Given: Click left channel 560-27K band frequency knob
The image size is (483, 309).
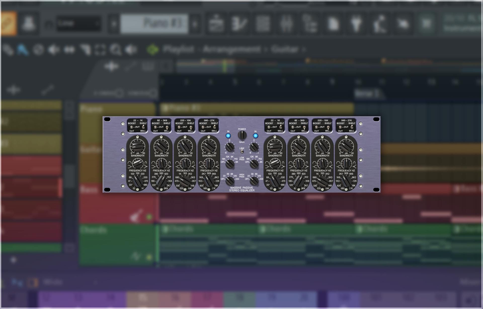Looking at the screenshot, I should [x=209, y=181].
